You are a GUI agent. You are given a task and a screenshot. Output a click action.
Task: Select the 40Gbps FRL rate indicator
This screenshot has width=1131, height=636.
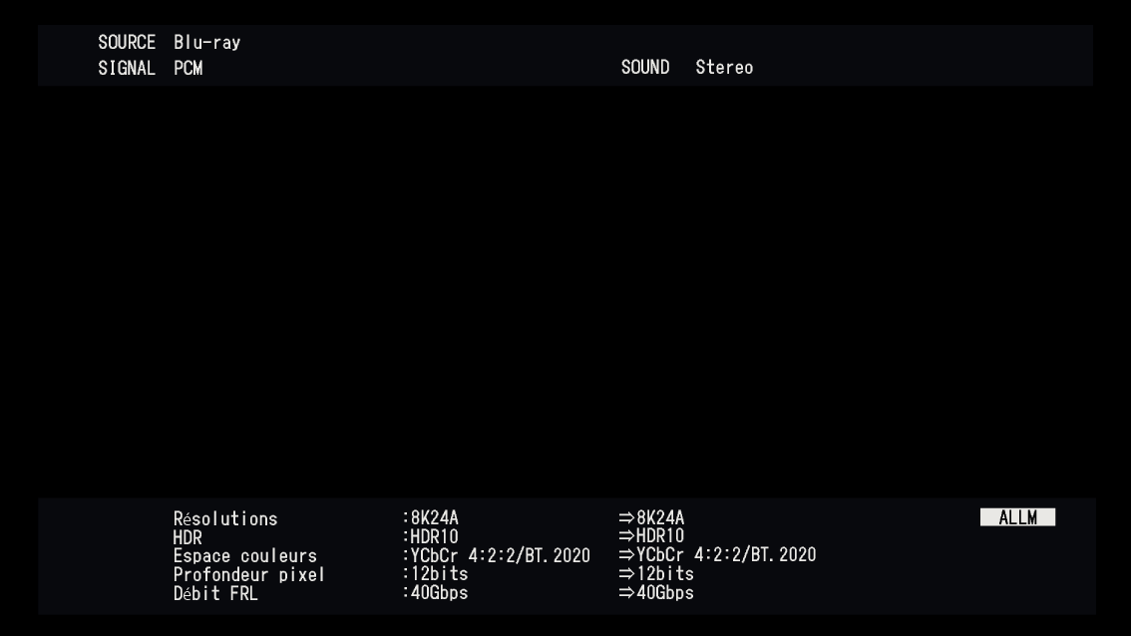coord(435,592)
